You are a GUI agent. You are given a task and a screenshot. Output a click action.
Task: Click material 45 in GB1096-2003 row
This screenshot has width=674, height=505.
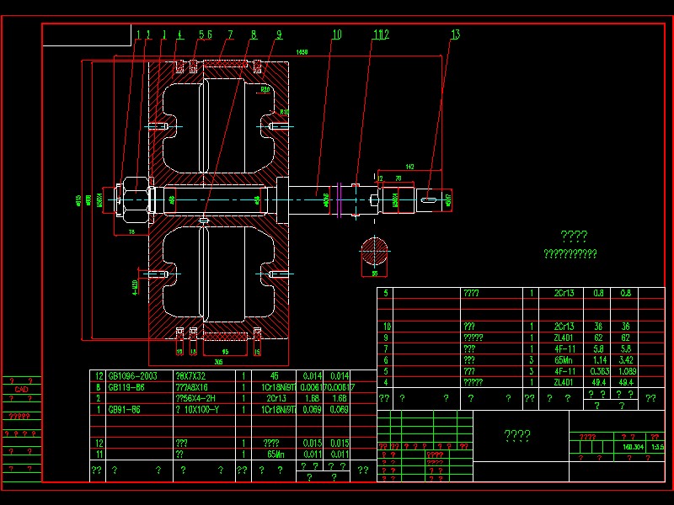(274, 376)
